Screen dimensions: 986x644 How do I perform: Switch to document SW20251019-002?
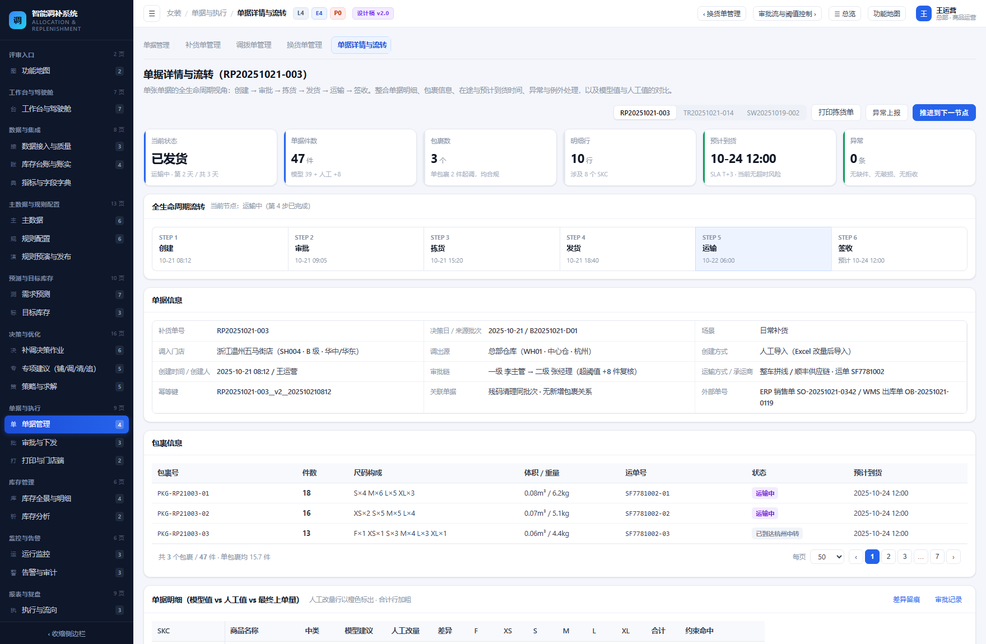point(773,113)
